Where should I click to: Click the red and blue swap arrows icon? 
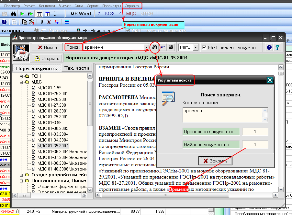[x=57, y=22]
